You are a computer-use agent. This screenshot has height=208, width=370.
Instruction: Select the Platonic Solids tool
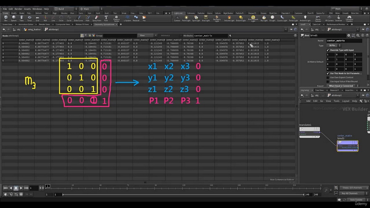(x=117, y=19)
